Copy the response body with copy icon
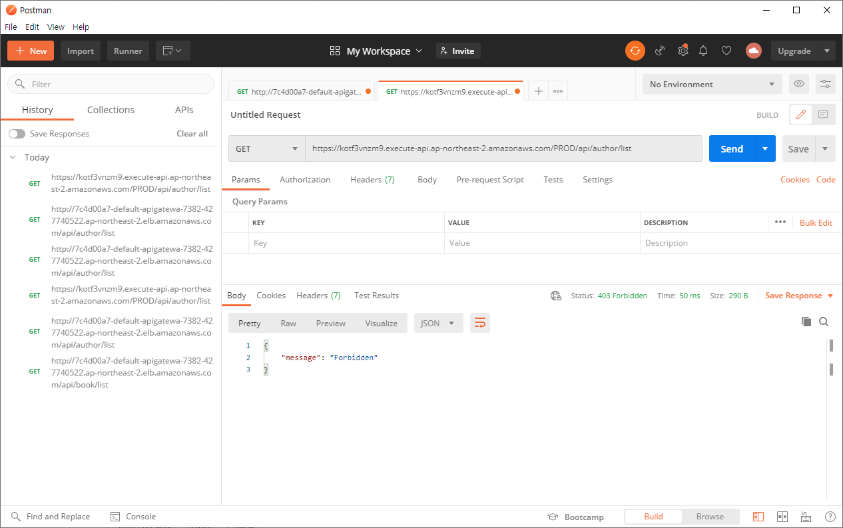 point(806,322)
